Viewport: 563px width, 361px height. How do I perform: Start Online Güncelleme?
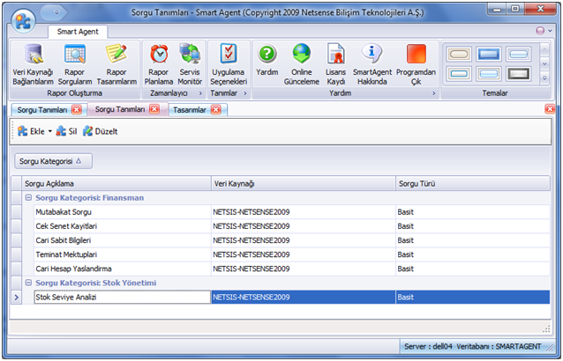pos(302,65)
